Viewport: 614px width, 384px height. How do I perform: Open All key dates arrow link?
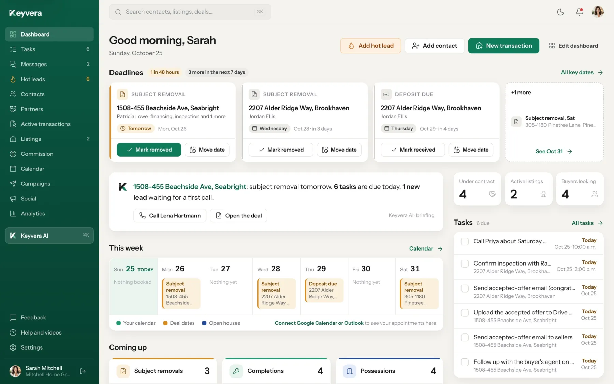[x=582, y=72]
